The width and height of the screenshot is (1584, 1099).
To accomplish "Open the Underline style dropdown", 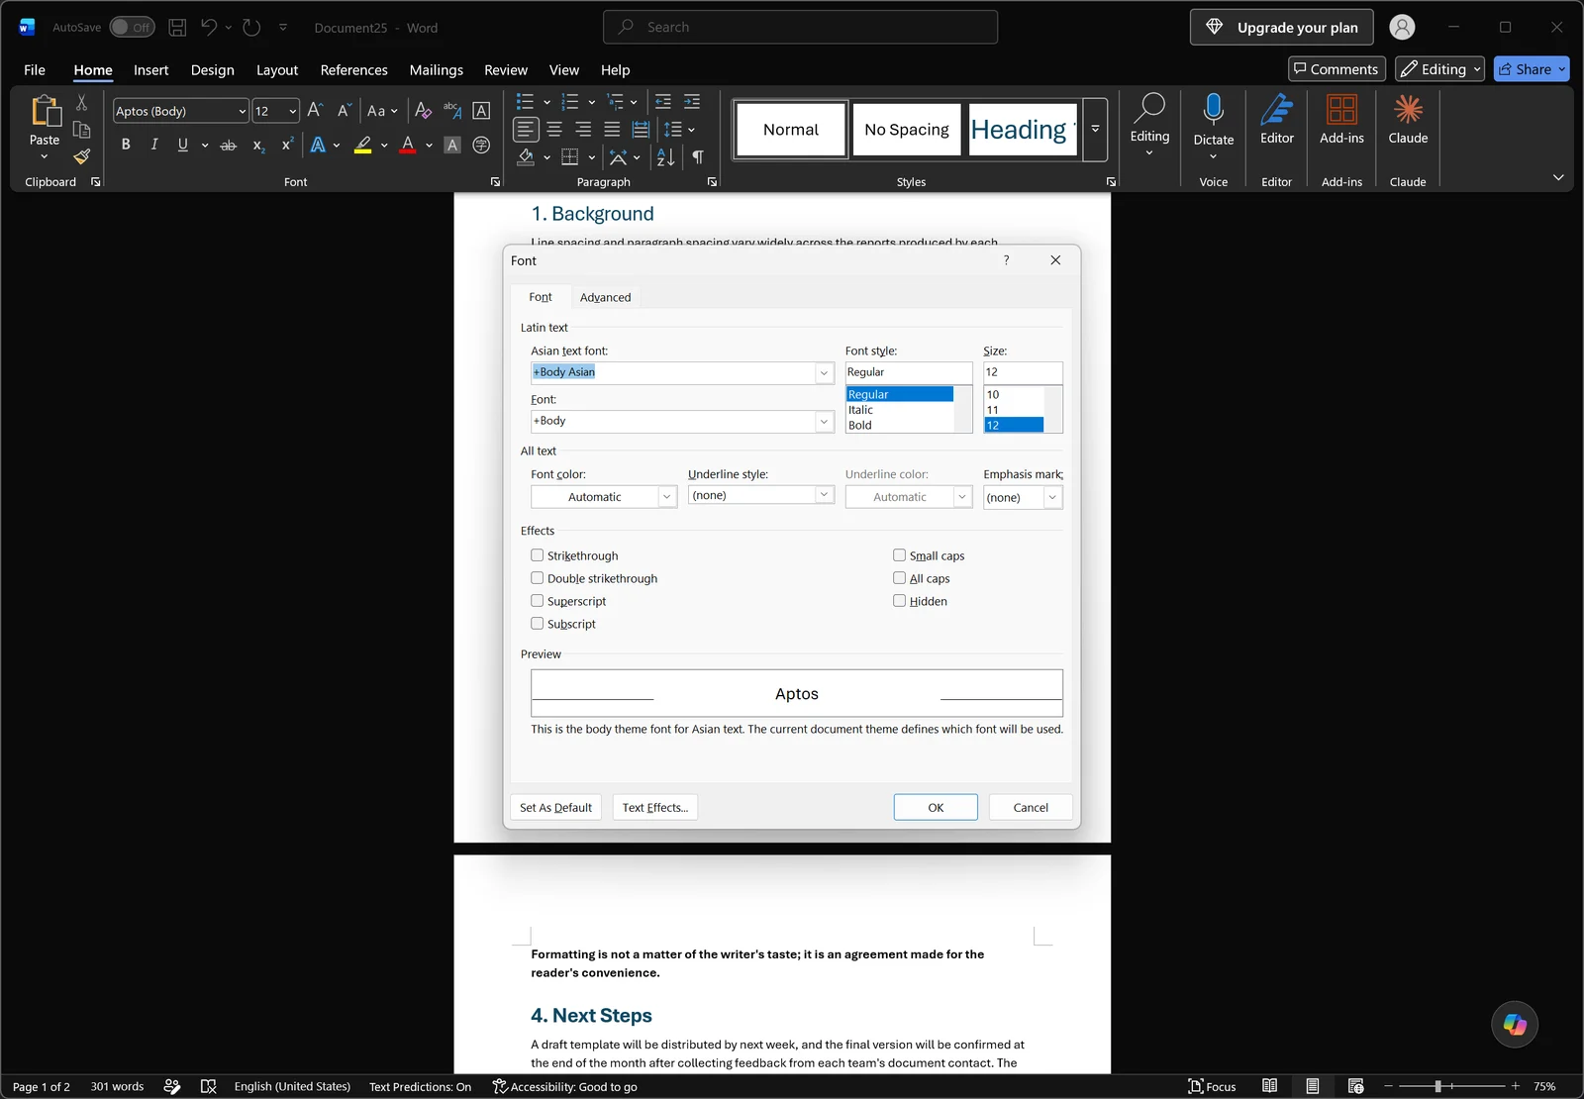I will [x=824, y=495].
